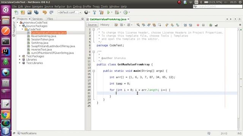Switch to the Files tab
The height and width of the screenshot is (136, 243).
coord(50,19)
